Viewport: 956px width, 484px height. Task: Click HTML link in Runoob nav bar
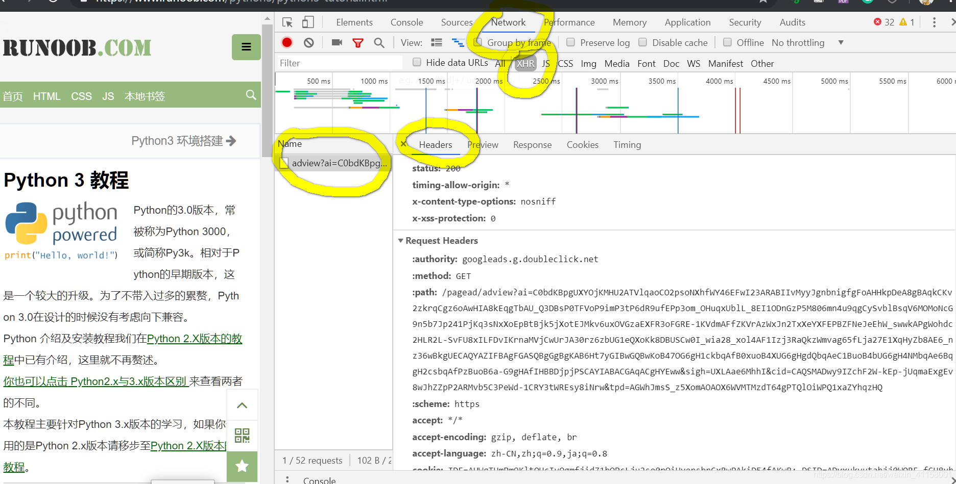click(x=46, y=96)
